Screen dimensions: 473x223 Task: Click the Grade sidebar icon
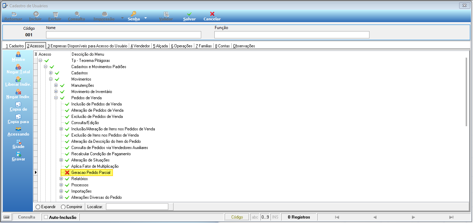18,141
